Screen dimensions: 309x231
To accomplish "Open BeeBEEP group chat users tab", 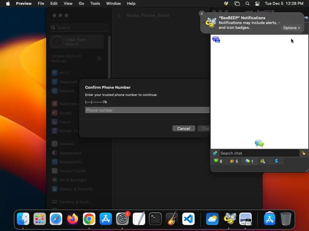I will pos(263,161).
